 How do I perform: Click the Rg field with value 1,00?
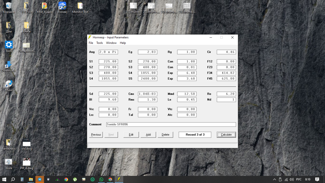(187, 52)
